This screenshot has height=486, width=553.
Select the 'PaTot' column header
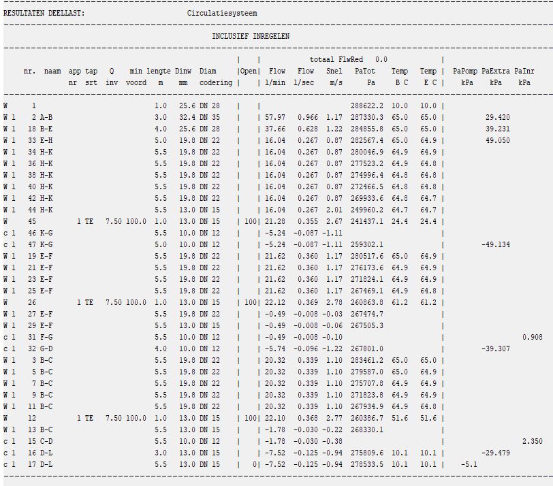pyautogui.click(x=365, y=71)
